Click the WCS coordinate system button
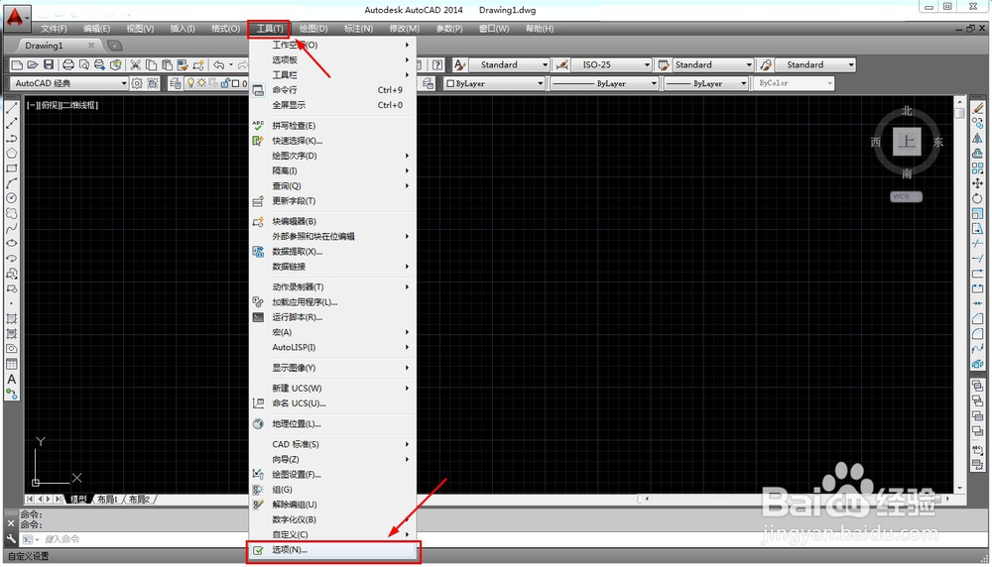The image size is (992, 567). (x=906, y=196)
